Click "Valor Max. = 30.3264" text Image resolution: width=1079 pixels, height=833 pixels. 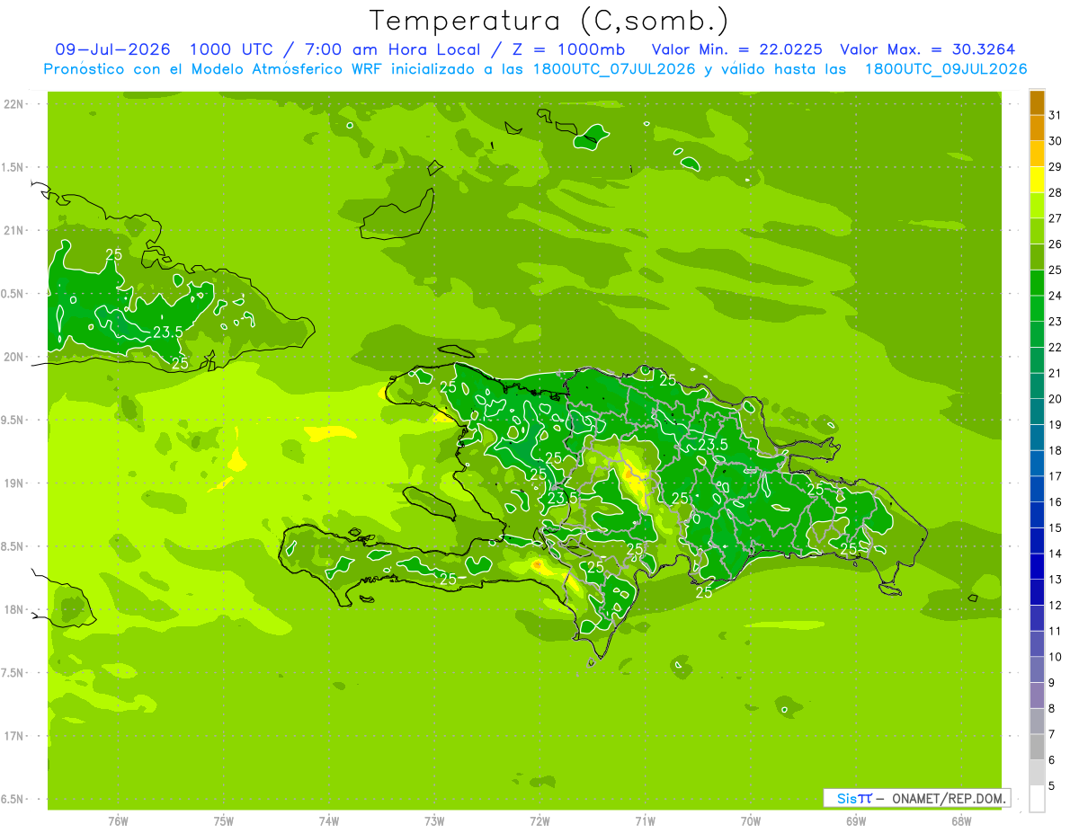(927, 49)
